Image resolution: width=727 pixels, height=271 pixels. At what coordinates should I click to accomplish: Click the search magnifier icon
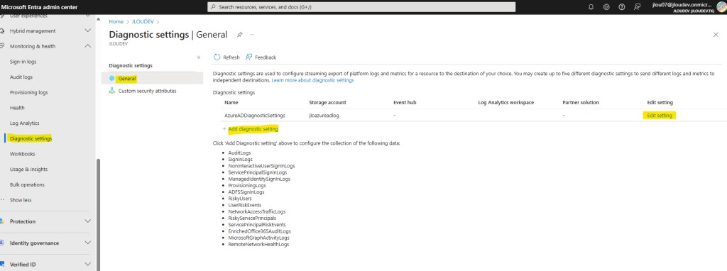(x=213, y=7)
